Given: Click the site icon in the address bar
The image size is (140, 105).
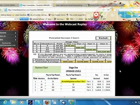Looking at the screenshot, I should tap(6, 10).
